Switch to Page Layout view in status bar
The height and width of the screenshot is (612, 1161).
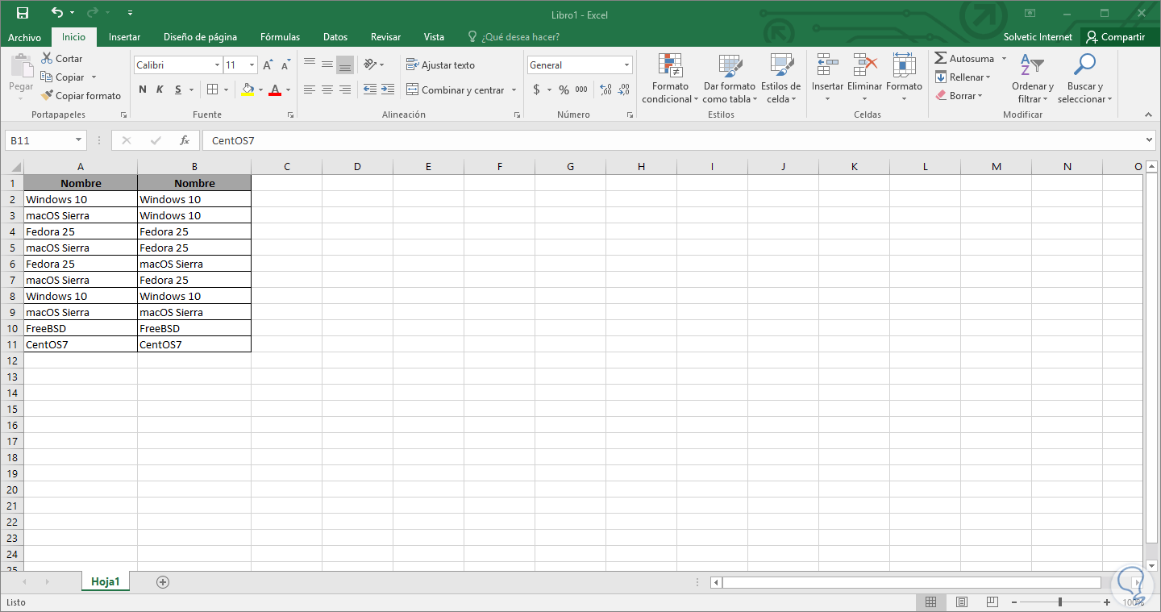[962, 602]
